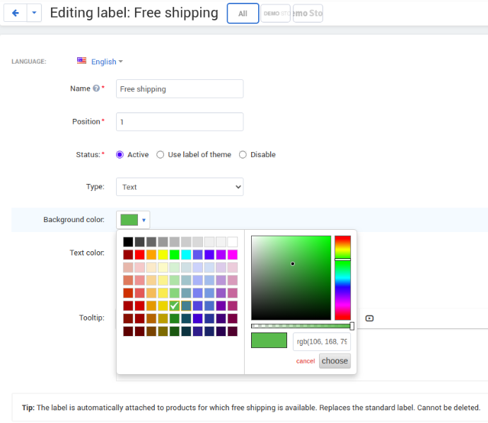
Task: Open the English language selector
Action: pos(107,62)
